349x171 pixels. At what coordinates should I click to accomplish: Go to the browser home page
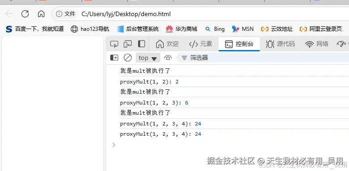(41, 14)
